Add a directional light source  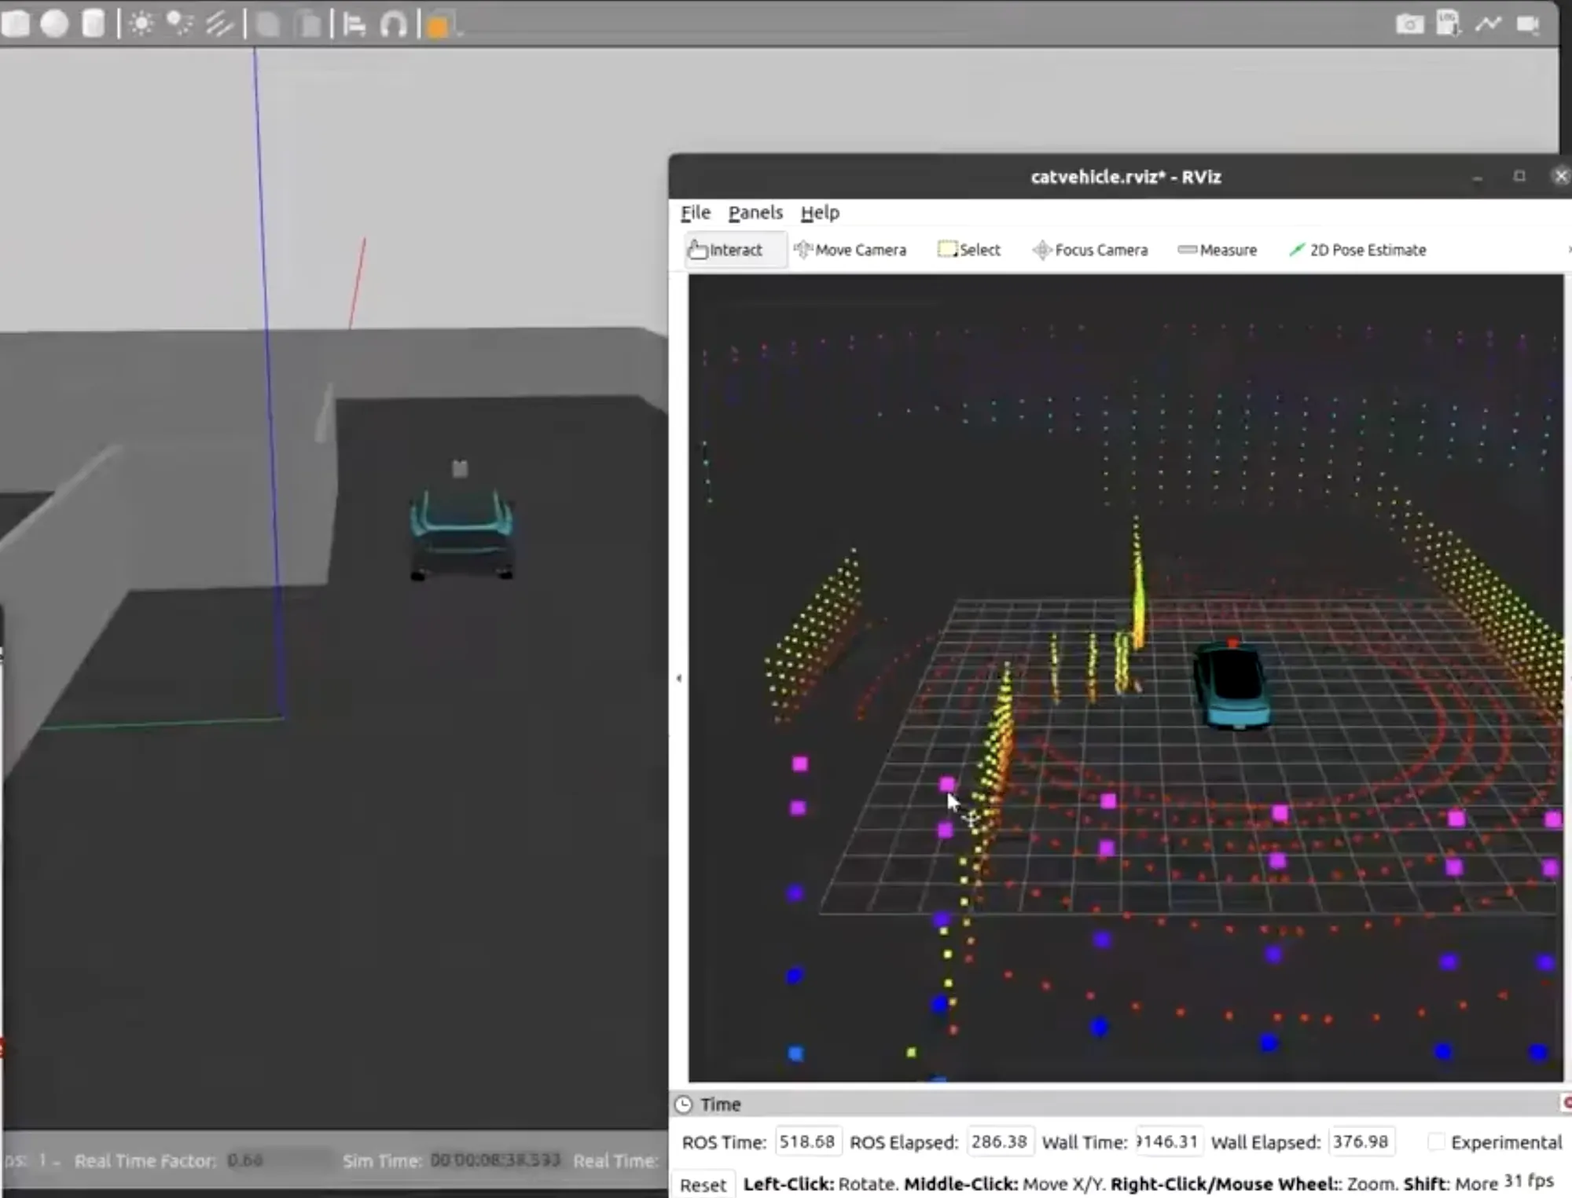coord(219,24)
